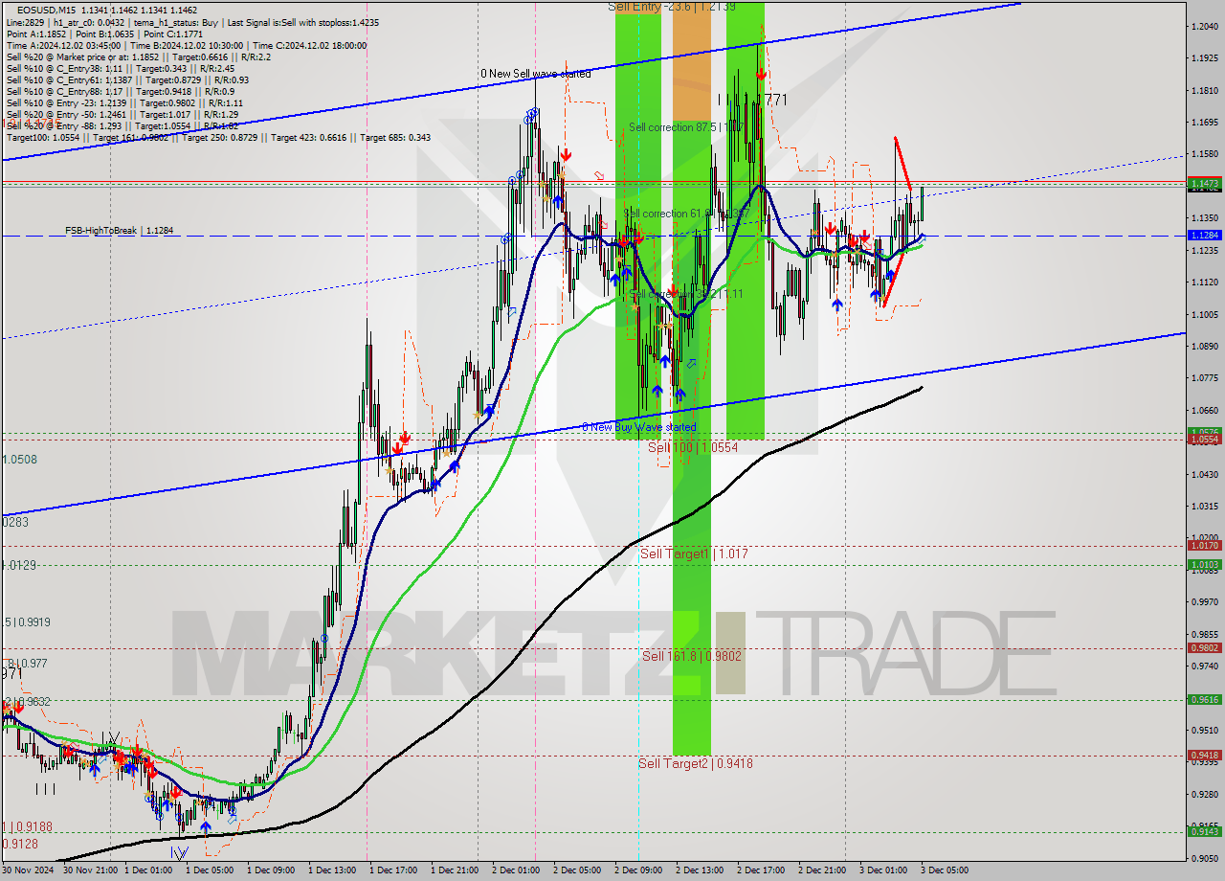1225x881 pixels.
Task: Click the 1.1005 price scale value
Action: 1205,313
